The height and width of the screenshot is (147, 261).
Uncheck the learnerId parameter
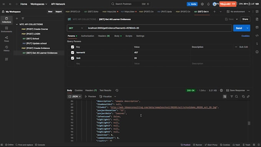73,53
